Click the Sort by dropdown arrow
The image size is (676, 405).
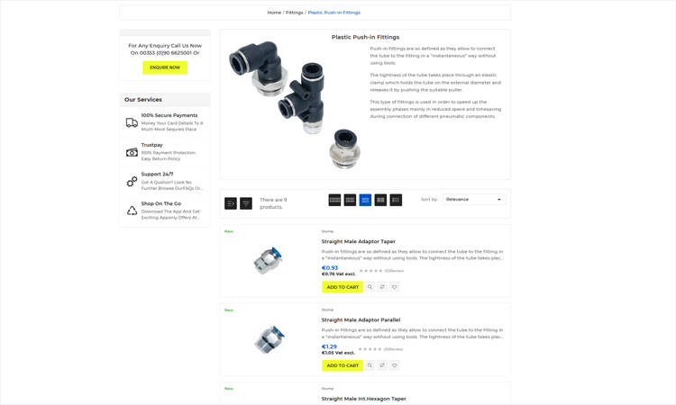click(499, 200)
